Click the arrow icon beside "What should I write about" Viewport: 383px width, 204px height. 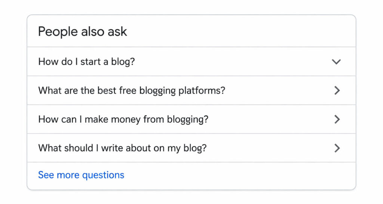337,148
